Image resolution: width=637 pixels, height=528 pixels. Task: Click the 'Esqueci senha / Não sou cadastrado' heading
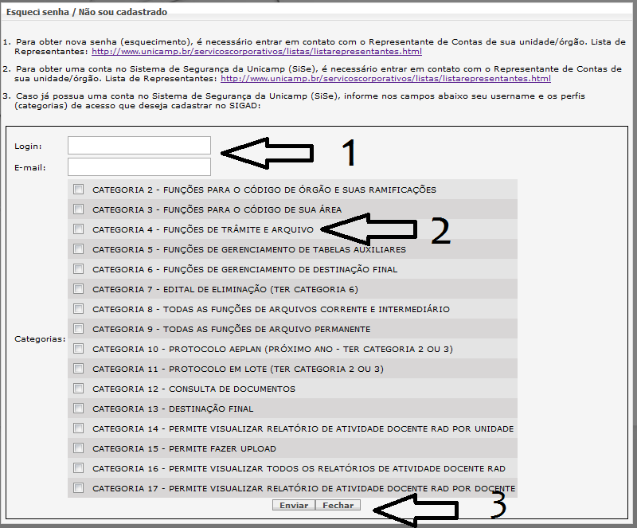coord(87,12)
